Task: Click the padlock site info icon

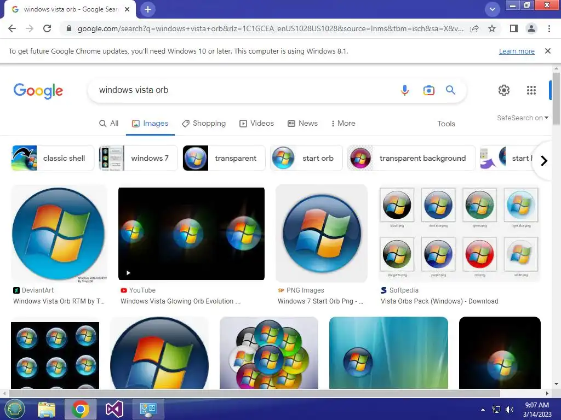Action: point(69,28)
